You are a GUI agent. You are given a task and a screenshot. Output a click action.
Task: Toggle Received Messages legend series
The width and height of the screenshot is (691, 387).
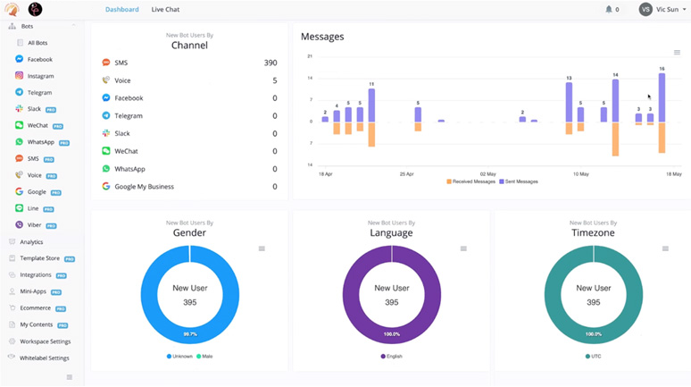(x=470, y=181)
